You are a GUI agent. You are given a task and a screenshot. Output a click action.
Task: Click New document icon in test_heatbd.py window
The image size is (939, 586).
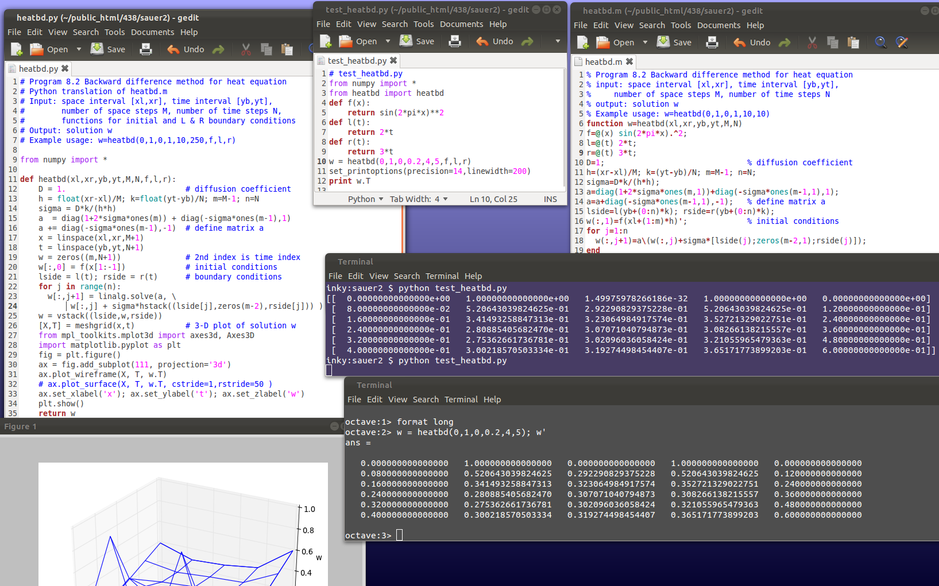tap(326, 41)
